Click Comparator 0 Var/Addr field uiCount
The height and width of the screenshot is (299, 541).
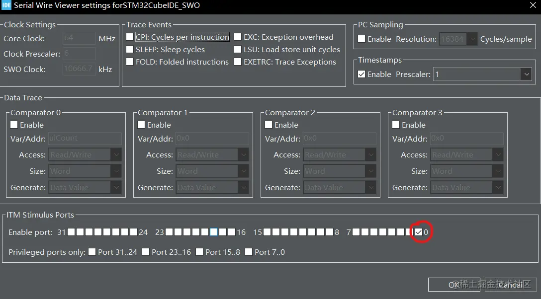pyautogui.click(x=85, y=138)
